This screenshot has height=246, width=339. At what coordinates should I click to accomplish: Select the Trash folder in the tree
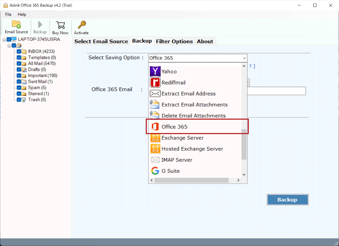click(x=37, y=99)
